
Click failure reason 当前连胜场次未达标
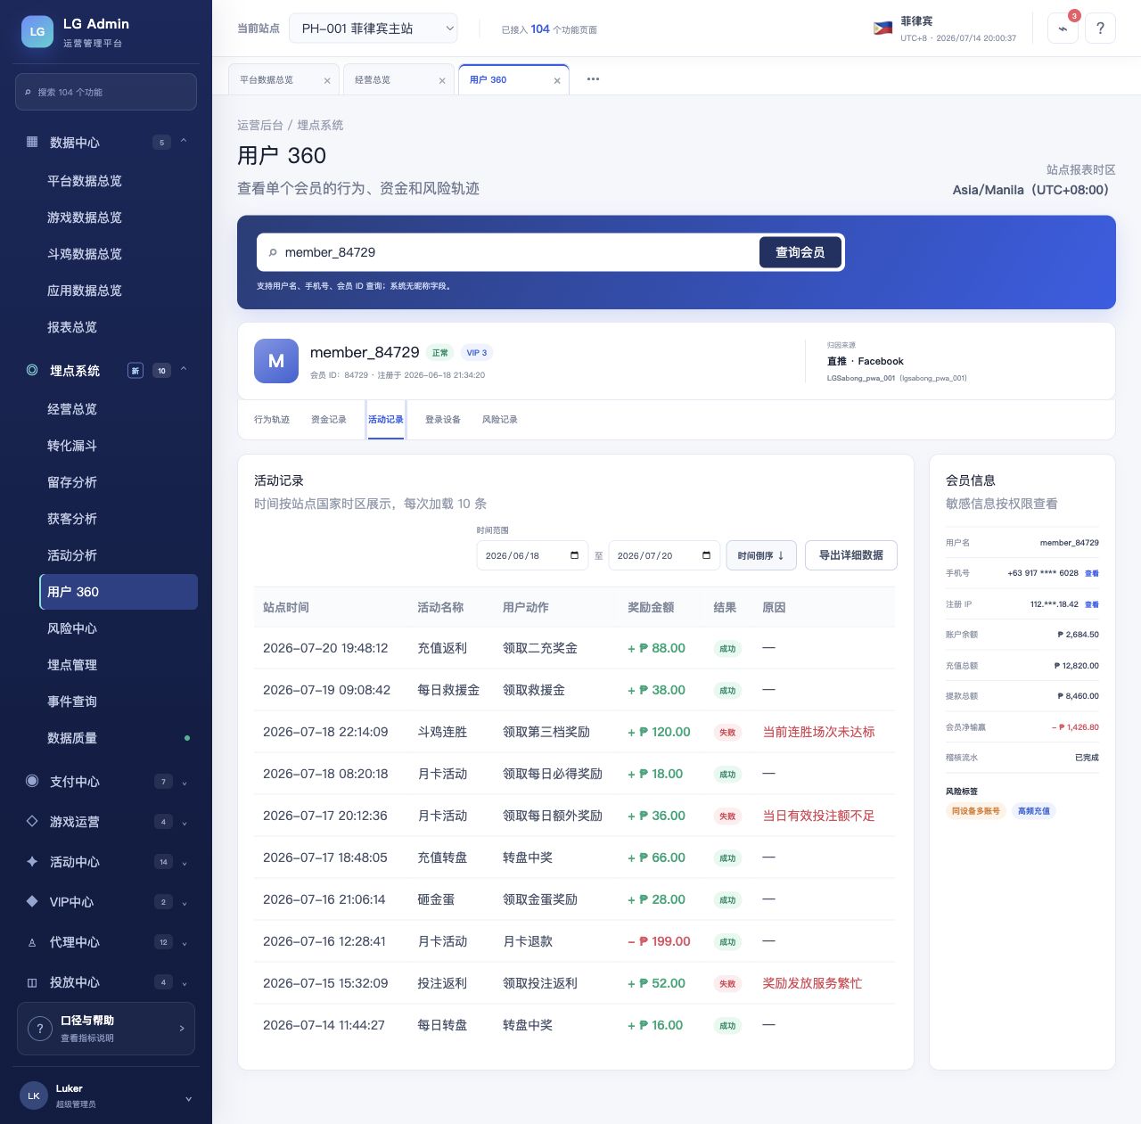pyautogui.click(x=818, y=732)
